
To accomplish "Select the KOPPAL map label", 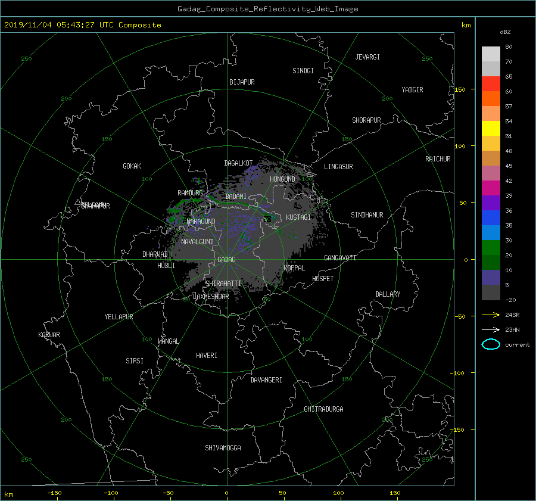I will tap(294, 268).
